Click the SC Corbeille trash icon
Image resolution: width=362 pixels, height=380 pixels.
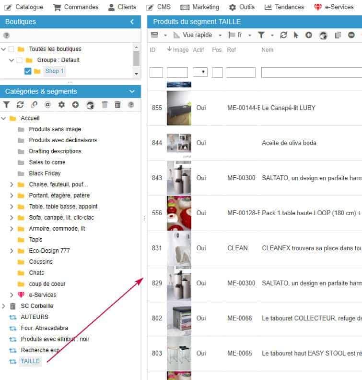[13, 306]
